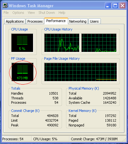The width and height of the screenshot is (128, 144).
Task: Click the Page File Usage History graph
Action: click(81, 72)
